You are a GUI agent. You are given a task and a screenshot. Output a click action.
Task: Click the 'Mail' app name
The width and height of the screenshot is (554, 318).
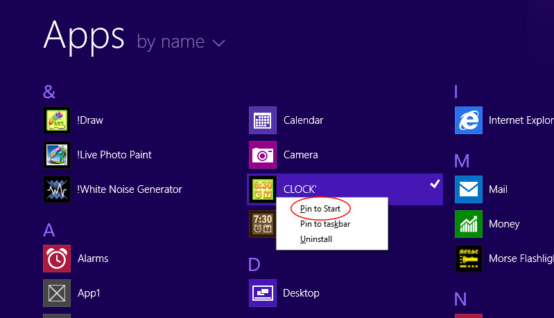tap(498, 189)
